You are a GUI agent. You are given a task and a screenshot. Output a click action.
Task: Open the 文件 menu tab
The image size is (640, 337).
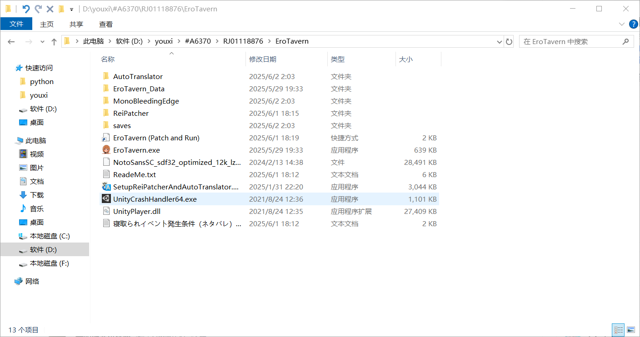16,24
